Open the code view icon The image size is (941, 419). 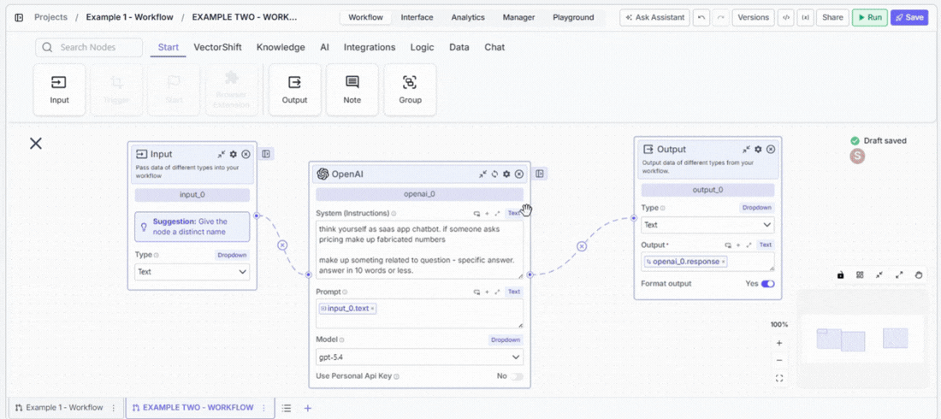tap(785, 17)
